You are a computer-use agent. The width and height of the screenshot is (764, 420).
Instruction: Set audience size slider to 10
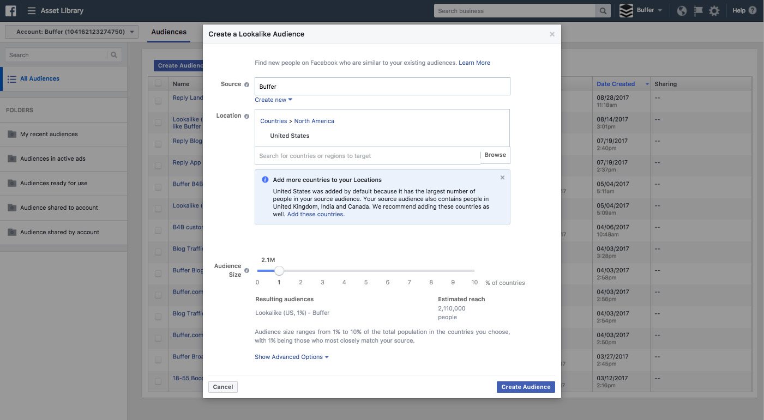[x=474, y=270]
